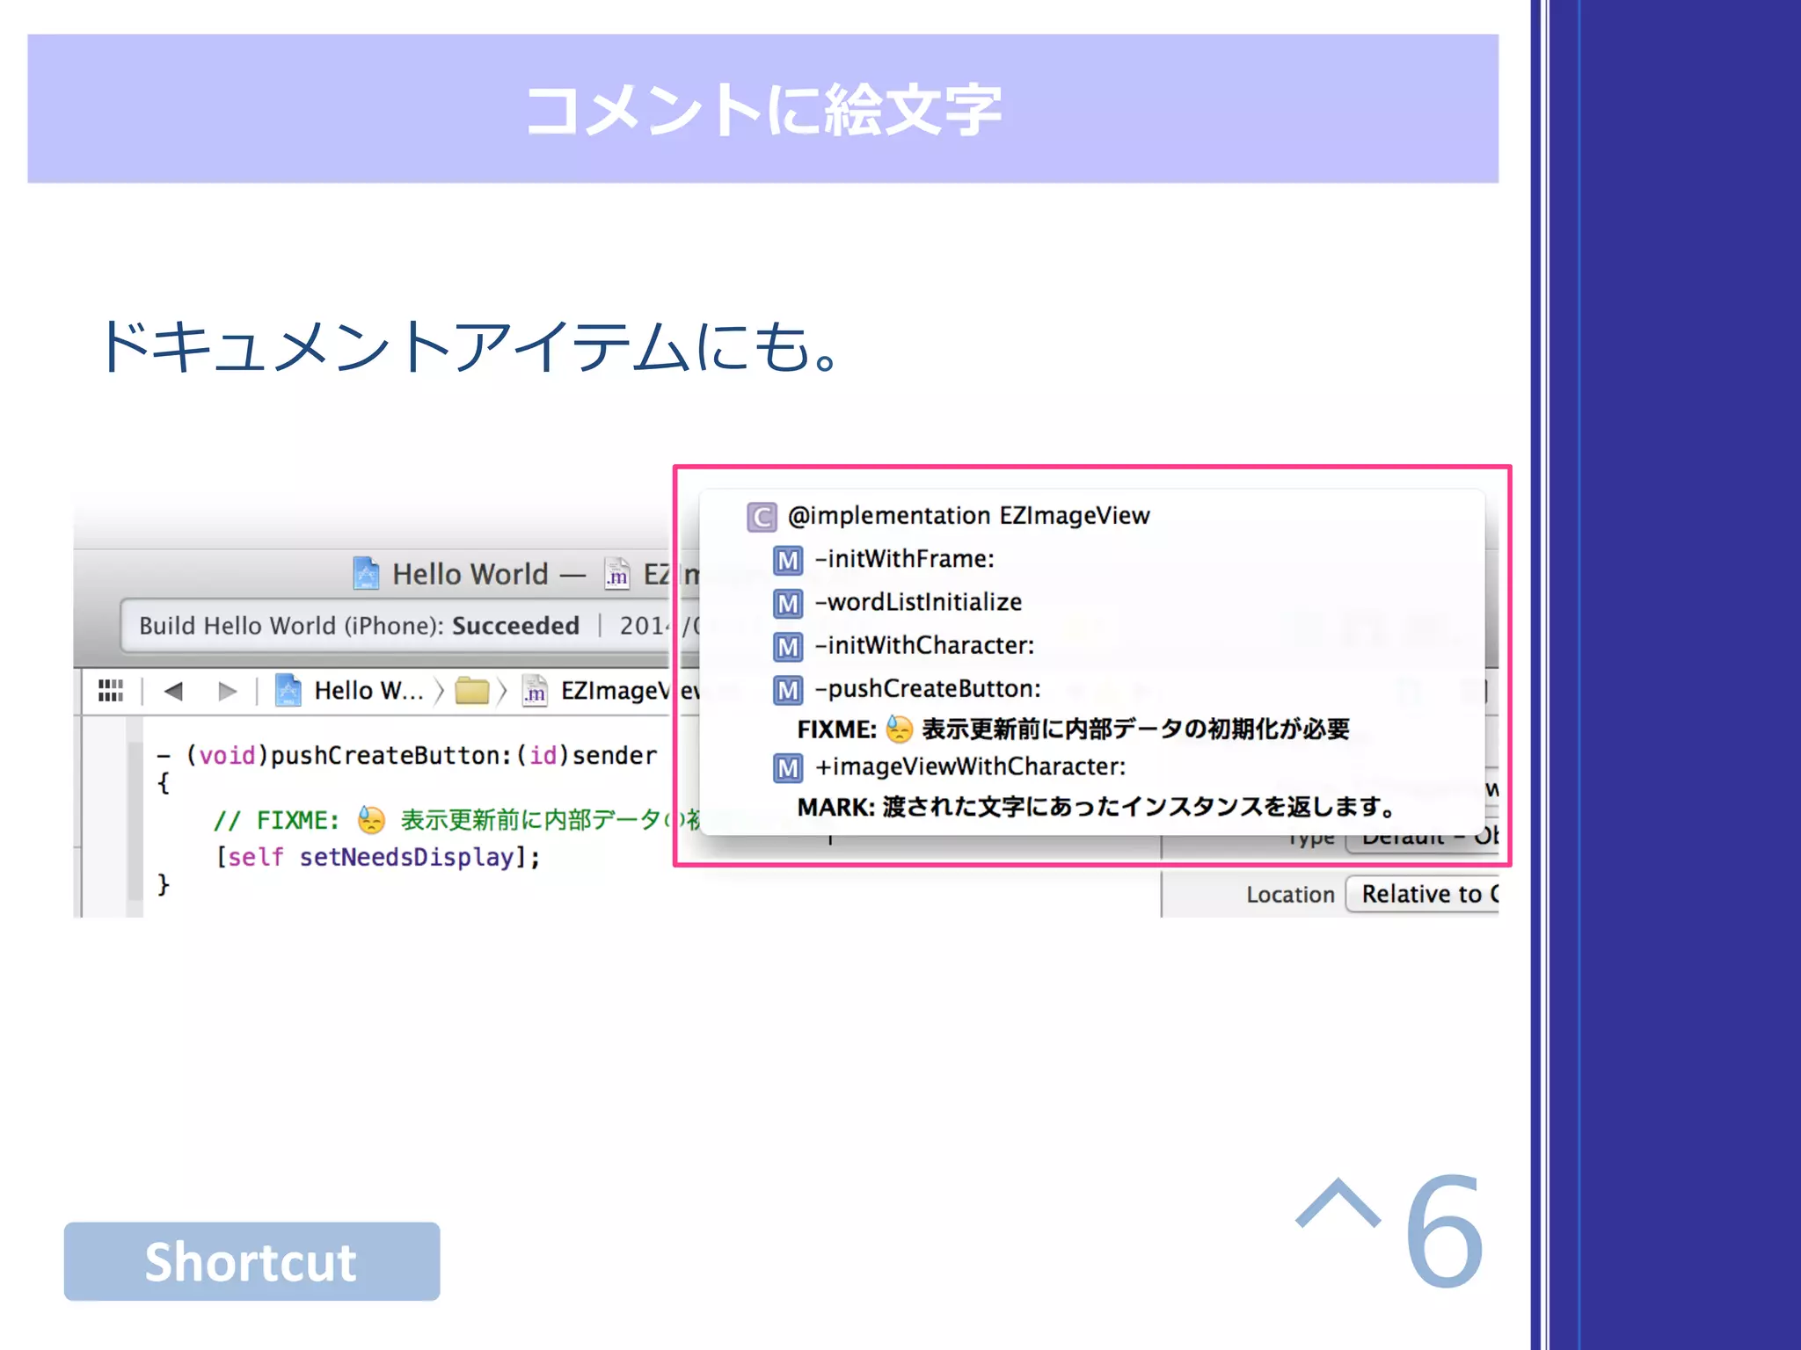This screenshot has height=1350, width=1801.
Task: Select the MARK document item entry
Action: [1097, 807]
